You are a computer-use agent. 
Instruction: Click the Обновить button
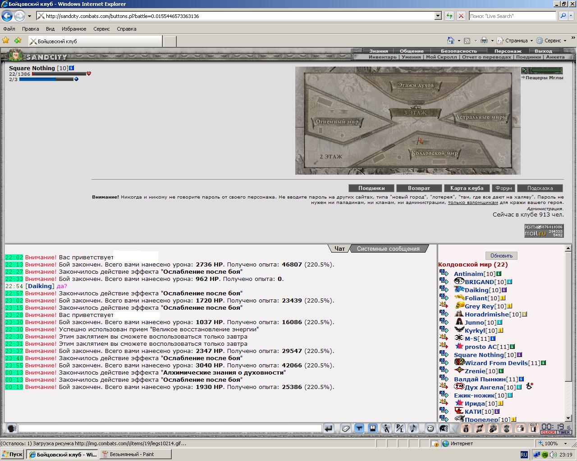(x=501, y=255)
